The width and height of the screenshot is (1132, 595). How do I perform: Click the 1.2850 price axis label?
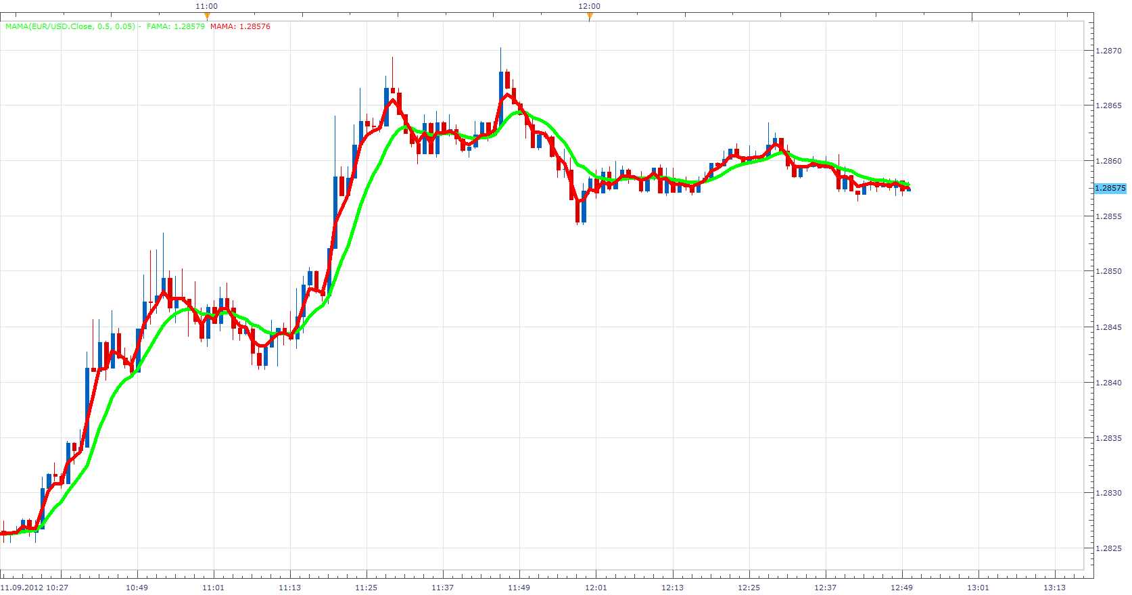click(x=1109, y=271)
